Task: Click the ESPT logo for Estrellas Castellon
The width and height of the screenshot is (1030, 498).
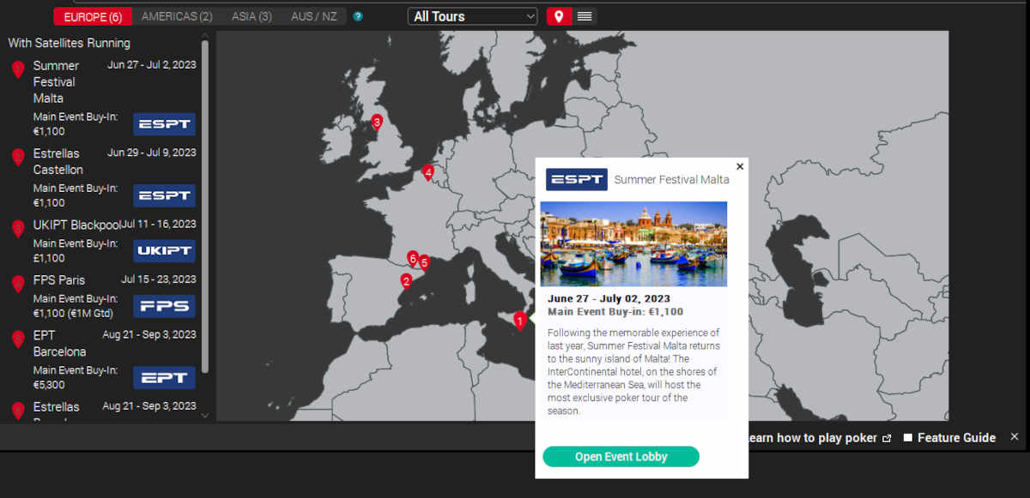Action: coord(164,195)
